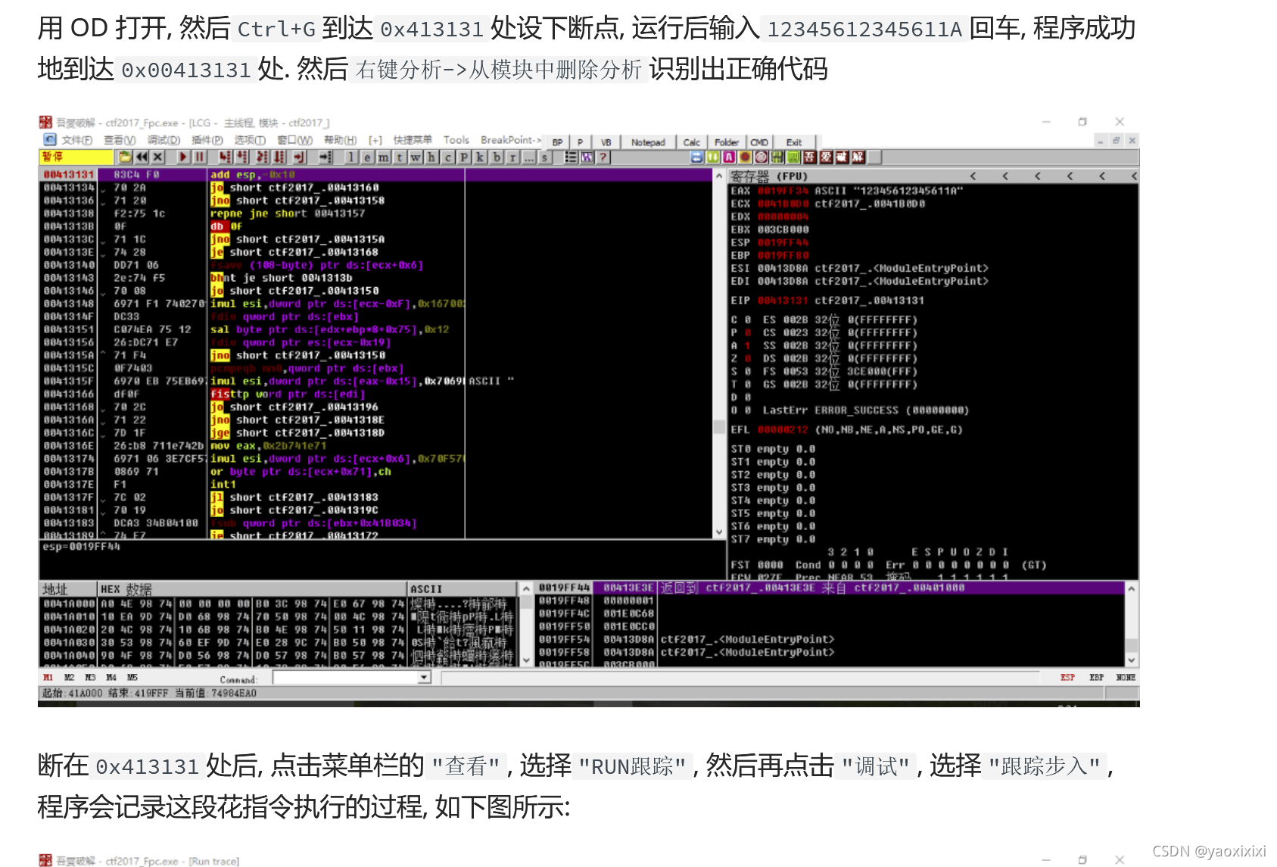Screen dimensions: 1277x867
Task: Open the Tools menu
Action: (456, 140)
